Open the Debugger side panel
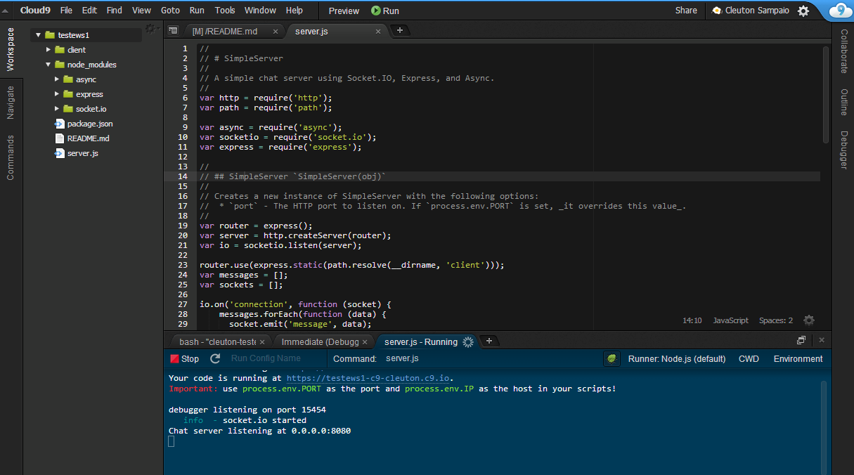This screenshot has width=854, height=475. (843, 150)
